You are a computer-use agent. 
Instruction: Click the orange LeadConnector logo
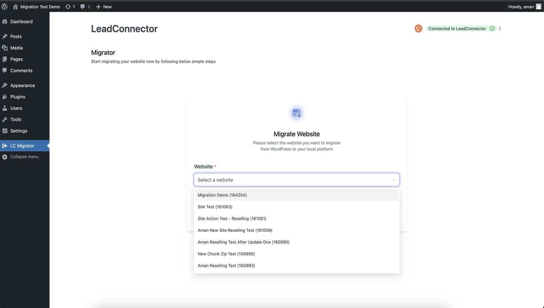[x=418, y=28]
